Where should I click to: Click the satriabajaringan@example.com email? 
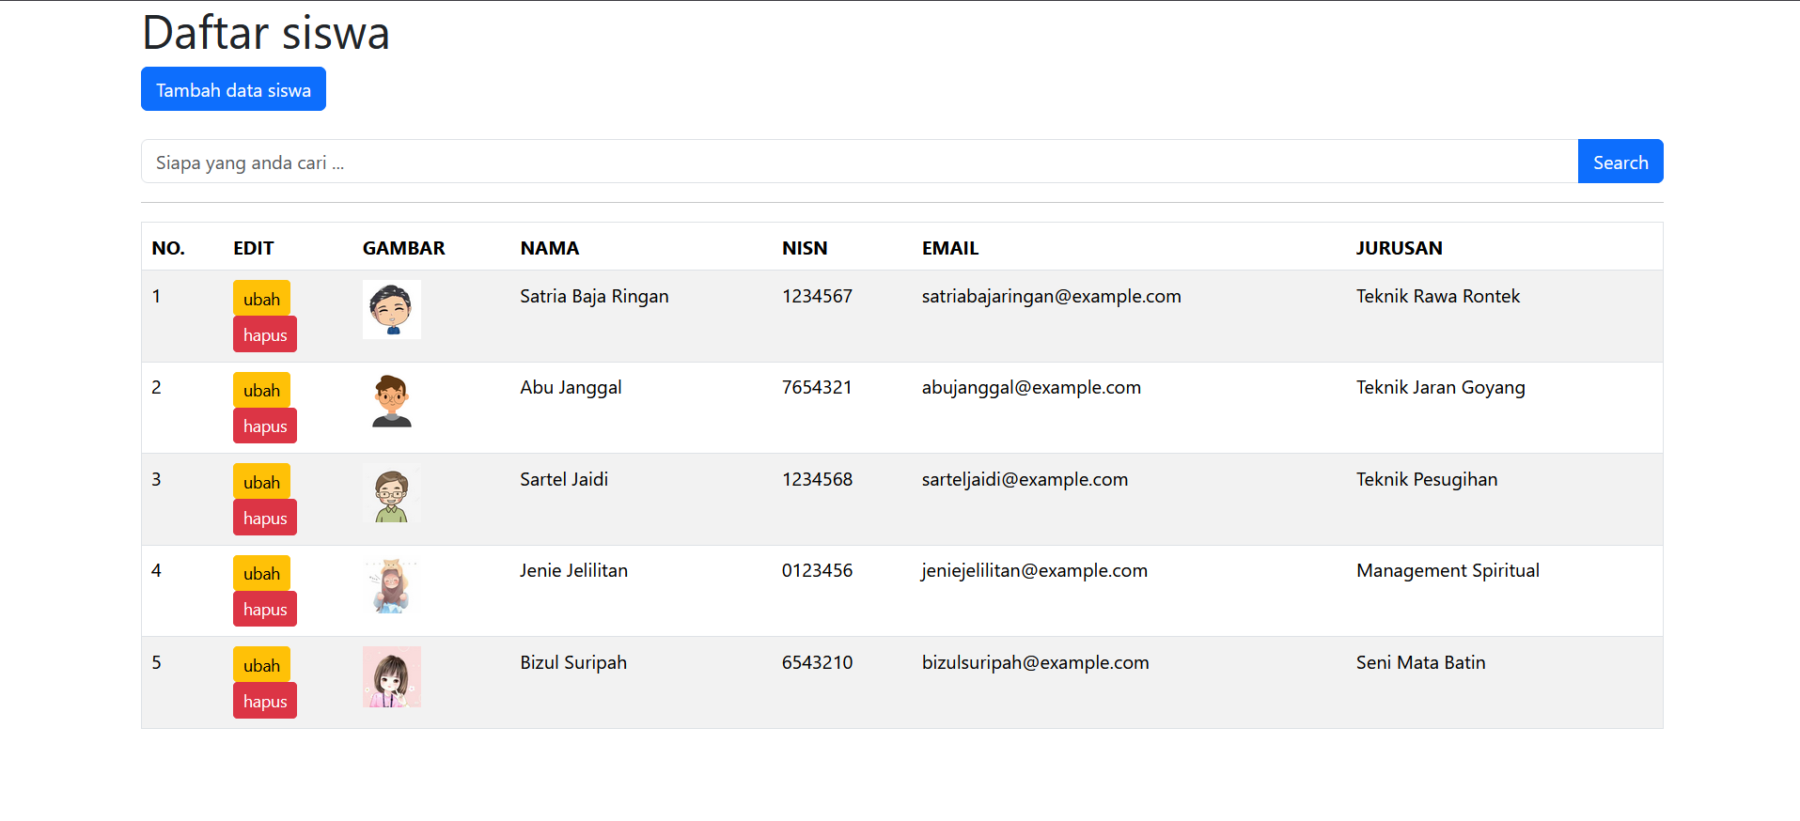point(1051,296)
